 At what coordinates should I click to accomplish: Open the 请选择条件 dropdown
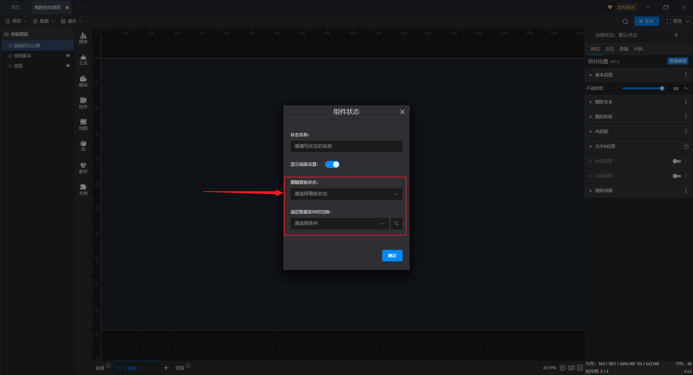click(x=340, y=224)
